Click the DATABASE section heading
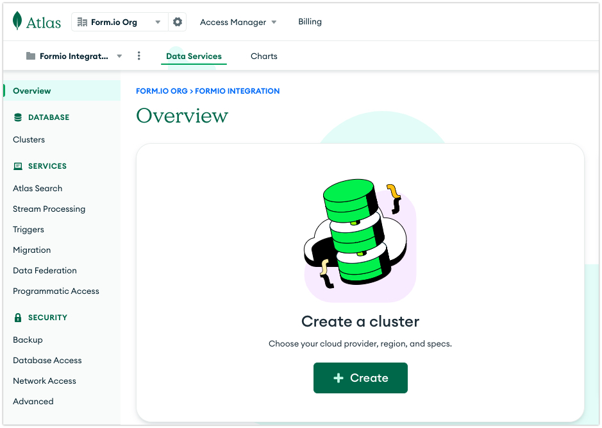Image resolution: width=602 pixels, height=428 pixels. [x=49, y=117]
